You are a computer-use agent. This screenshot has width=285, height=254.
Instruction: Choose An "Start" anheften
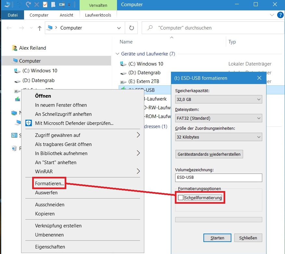tap(83, 162)
